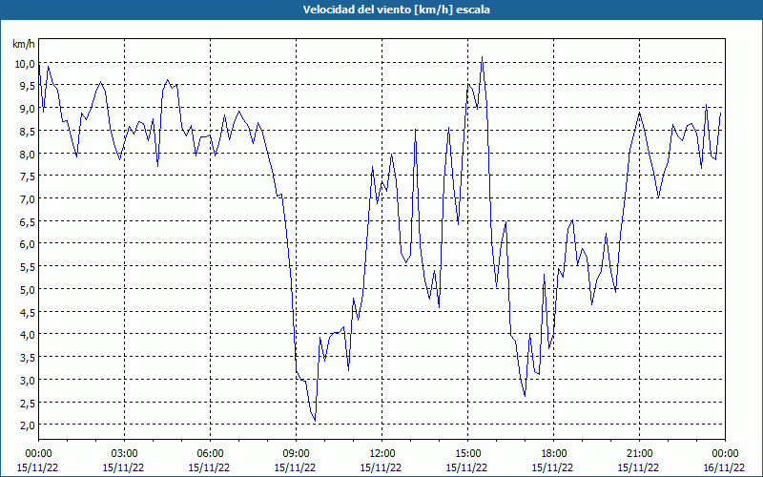The image size is (763, 477).
Task: Click the 16/11/22 date label
Action: (724, 467)
